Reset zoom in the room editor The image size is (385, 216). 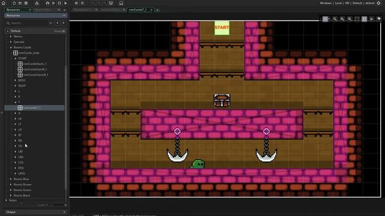[342, 19]
